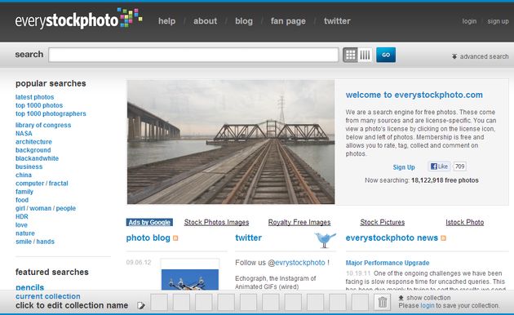The width and height of the screenshot is (514, 315).
Task: Click the edit collection name icon
Action: (x=141, y=305)
